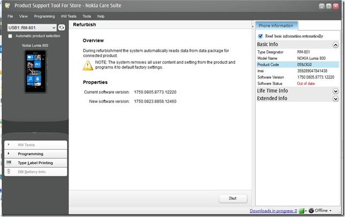Click the current software version 1750.0805.8773.12220
This screenshot has height=217, width=345.
[x=155, y=92]
